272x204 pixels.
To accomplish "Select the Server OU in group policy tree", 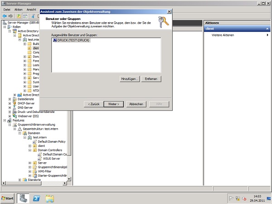I will click(42, 163).
